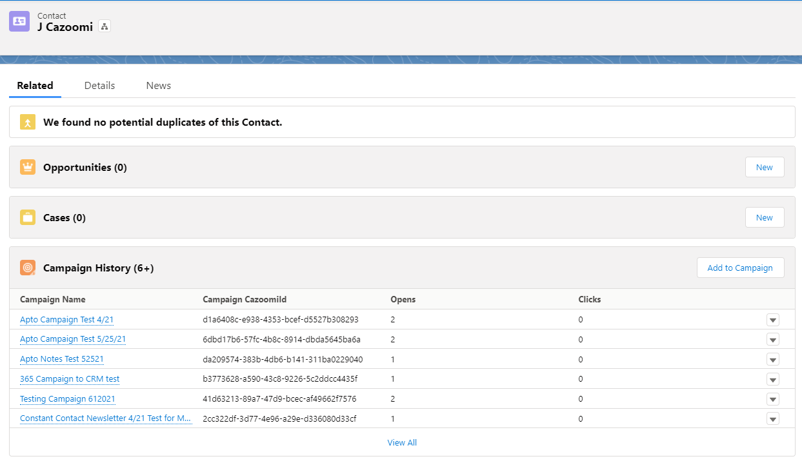The width and height of the screenshot is (802, 461).
Task: Open Apto Notes Test 52521 campaign
Action: pyautogui.click(x=62, y=359)
